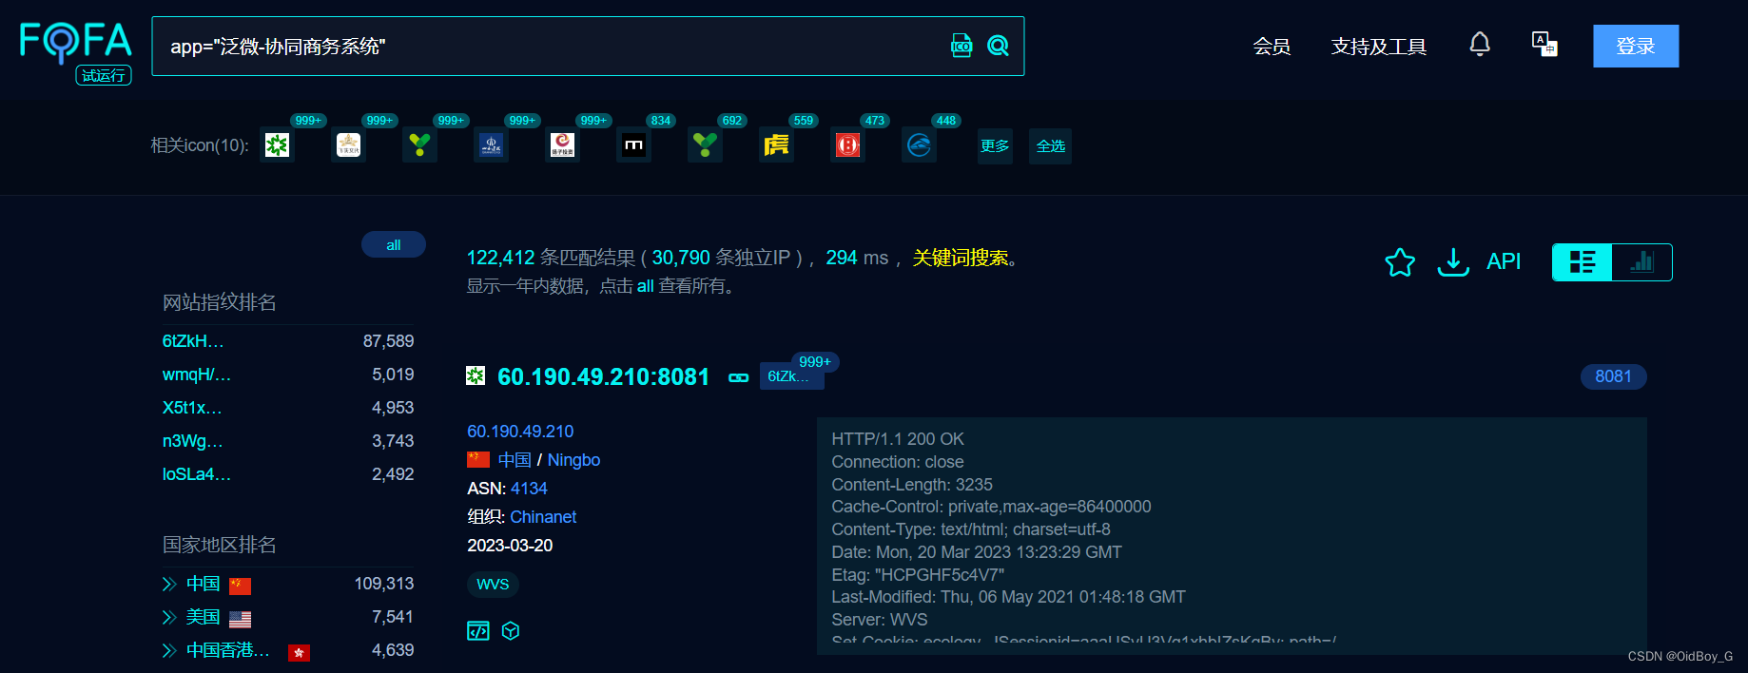Click the 109,313 count for 中国
The image size is (1748, 673).
point(384,584)
